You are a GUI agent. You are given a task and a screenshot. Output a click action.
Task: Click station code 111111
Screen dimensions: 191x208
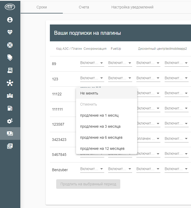point(57,110)
